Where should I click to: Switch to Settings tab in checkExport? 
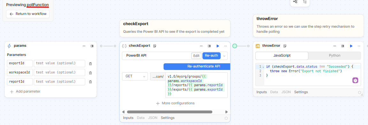168,118
